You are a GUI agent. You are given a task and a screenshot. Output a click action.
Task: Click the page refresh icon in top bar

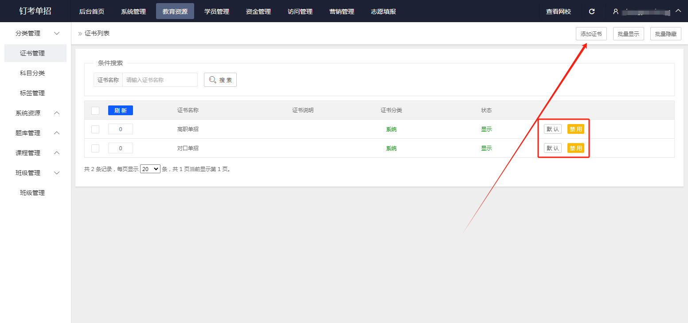click(592, 12)
